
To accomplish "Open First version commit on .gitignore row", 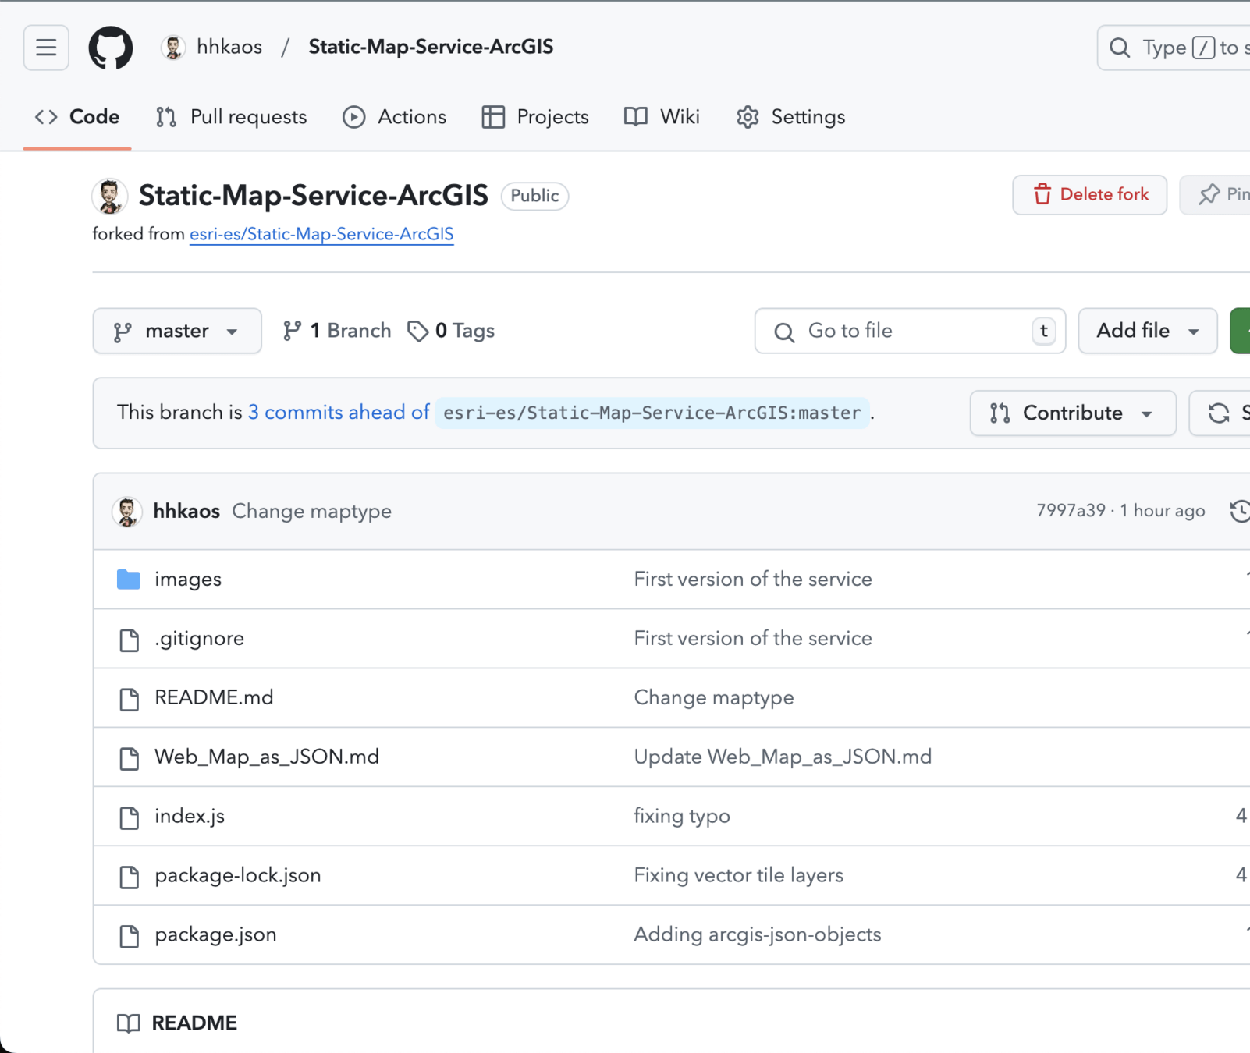I will (753, 638).
